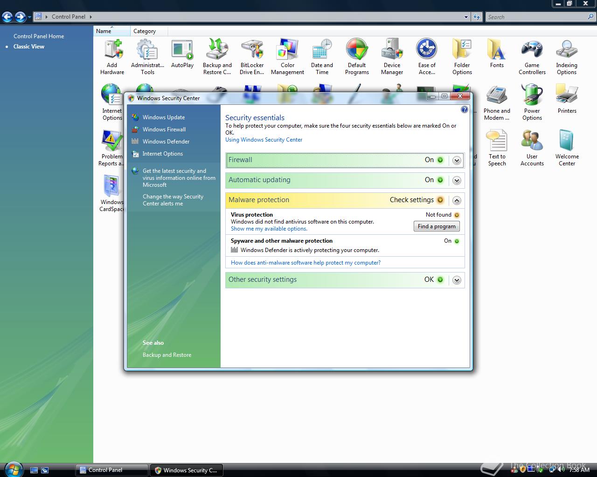This screenshot has height=477, width=597.
Task: Open Date and Time icon
Action: tap(322, 57)
